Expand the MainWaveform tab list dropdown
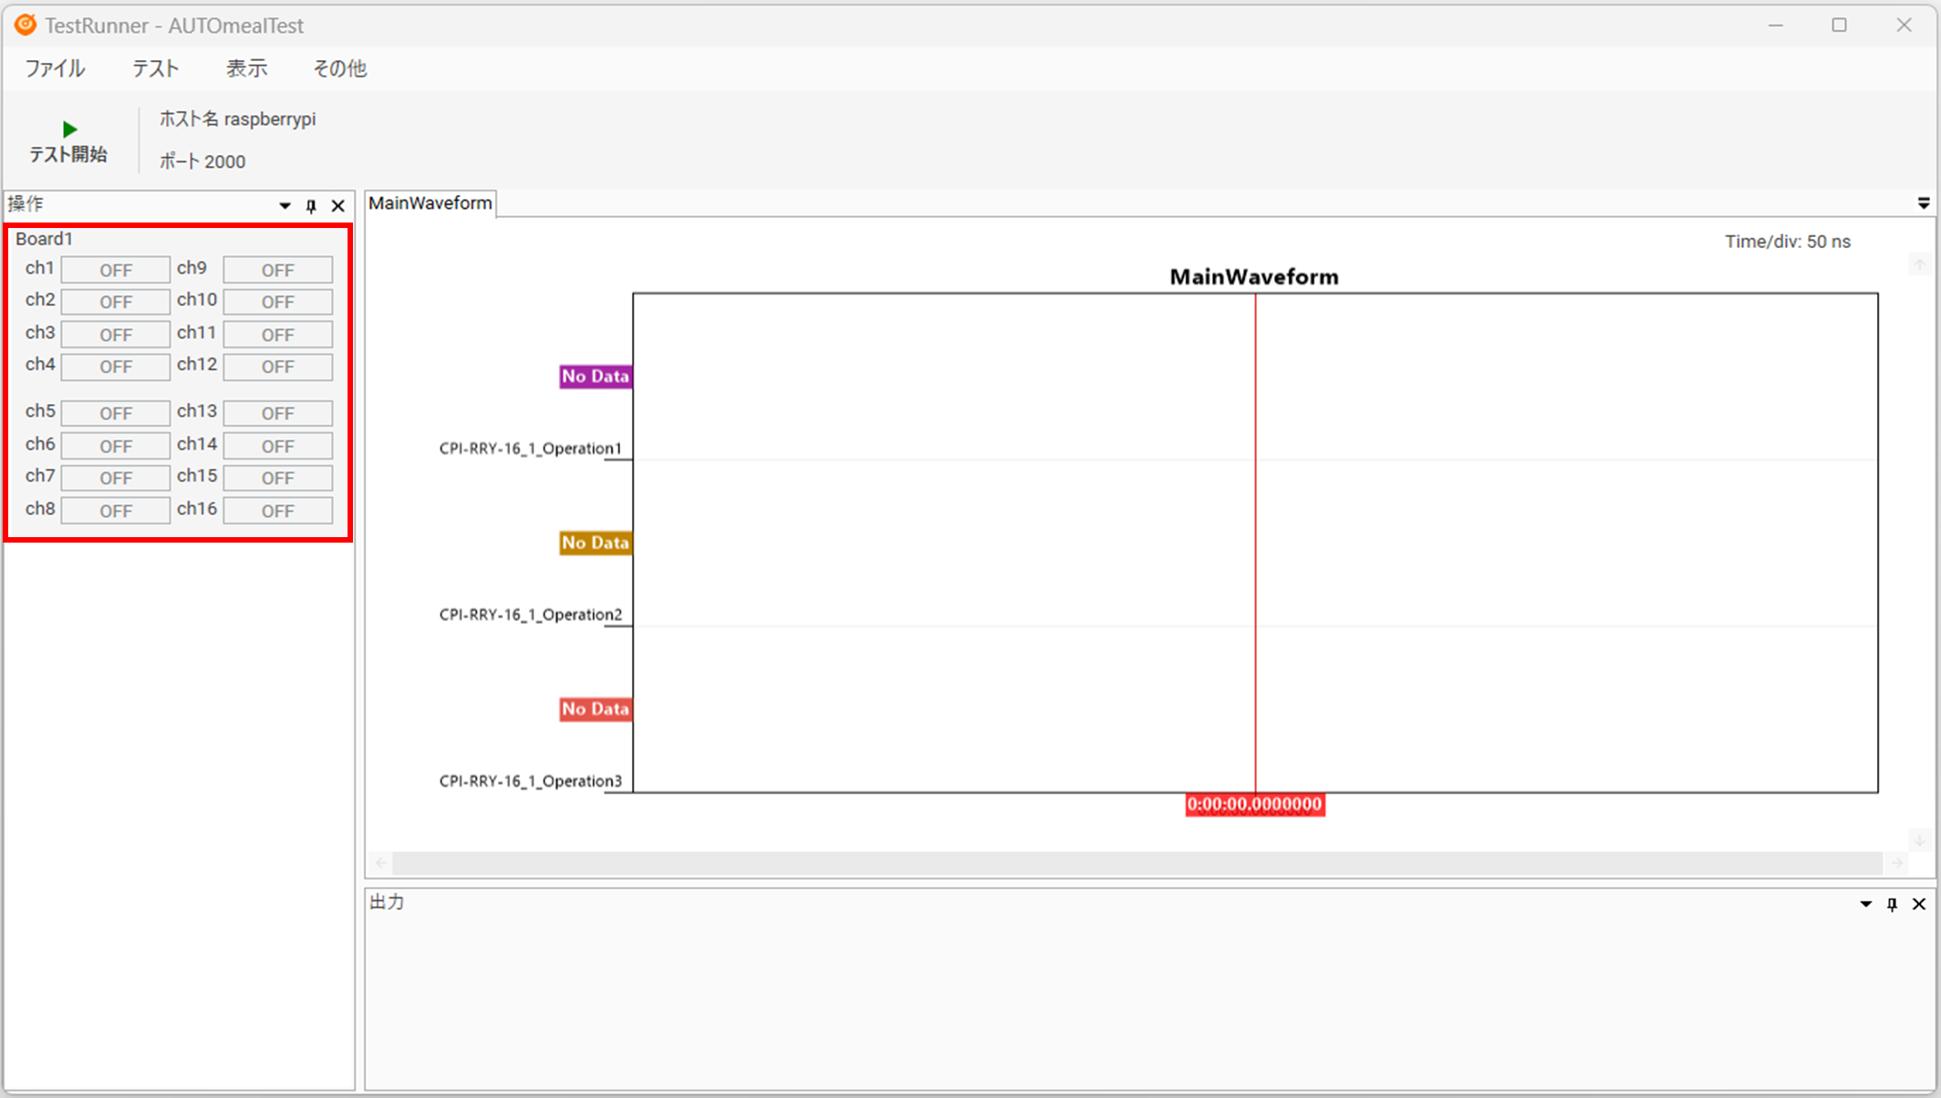The height and width of the screenshot is (1098, 1941). 1924,202
